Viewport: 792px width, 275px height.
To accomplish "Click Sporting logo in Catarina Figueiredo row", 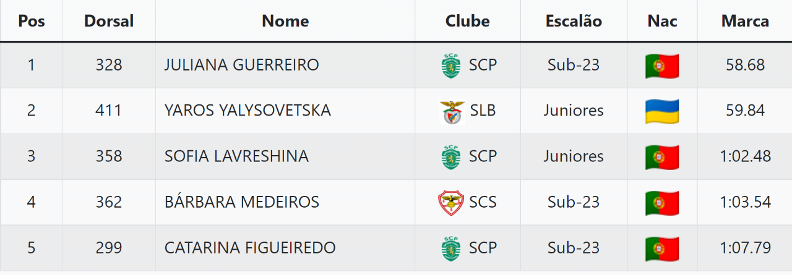I will (x=450, y=248).
